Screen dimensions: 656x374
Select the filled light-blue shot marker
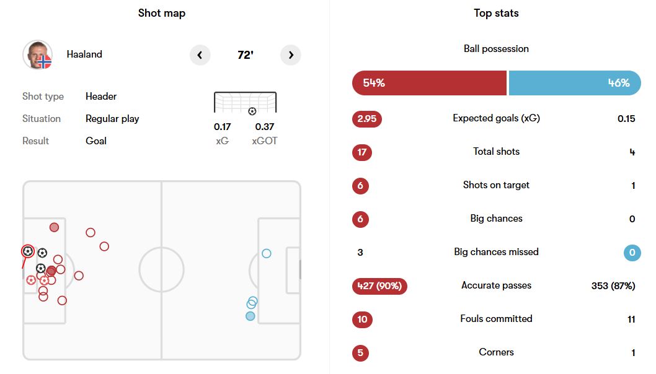(250, 316)
